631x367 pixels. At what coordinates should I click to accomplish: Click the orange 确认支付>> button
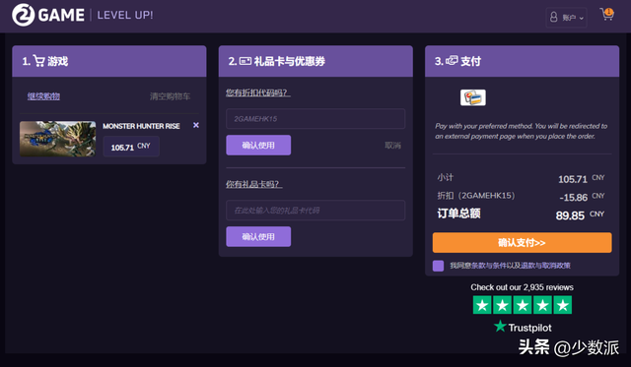pos(522,242)
